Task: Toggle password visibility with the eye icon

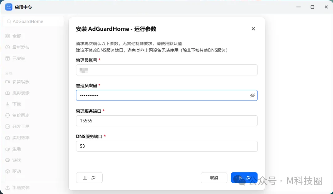Action: click(x=253, y=95)
